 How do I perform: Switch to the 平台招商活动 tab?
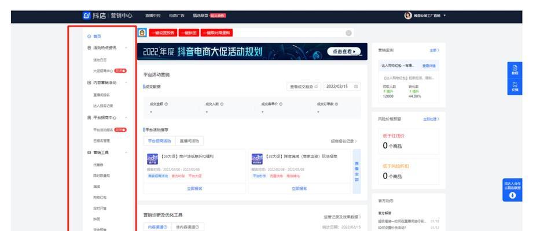pyautogui.click(x=160, y=141)
